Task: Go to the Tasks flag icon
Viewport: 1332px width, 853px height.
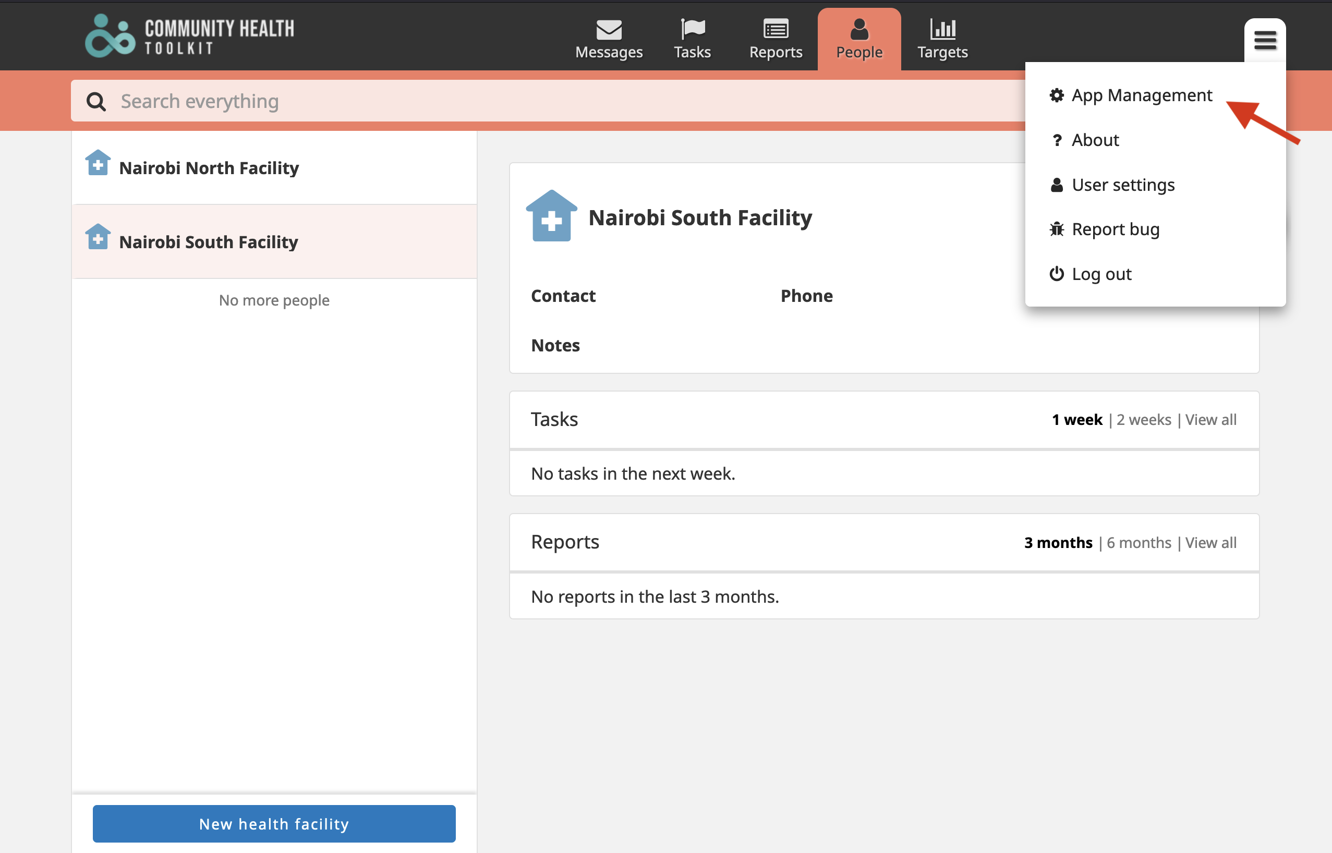Action: 692,29
